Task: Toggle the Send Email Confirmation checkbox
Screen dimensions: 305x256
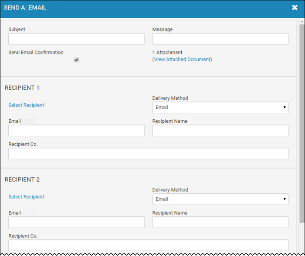Action: click(76, 60)
